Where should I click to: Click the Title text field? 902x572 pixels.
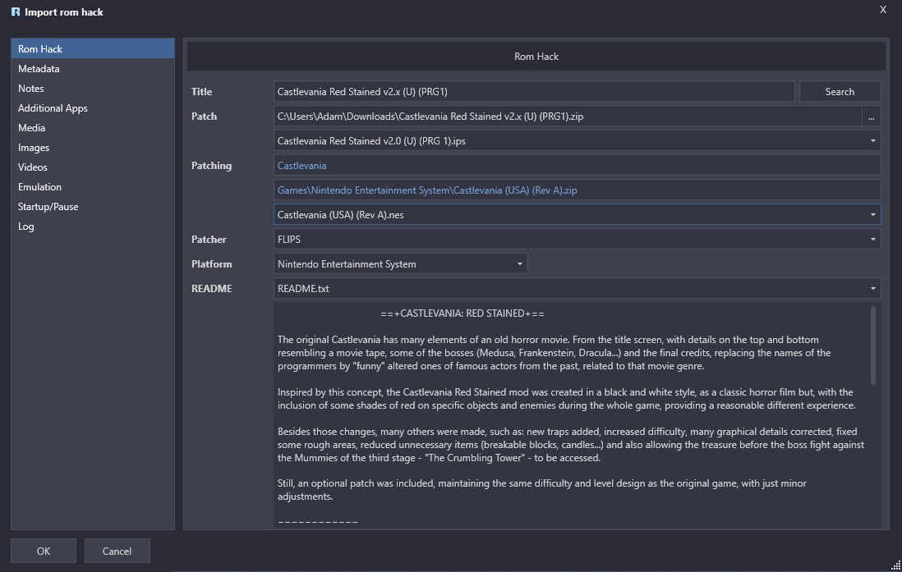(x=534, y=91)
